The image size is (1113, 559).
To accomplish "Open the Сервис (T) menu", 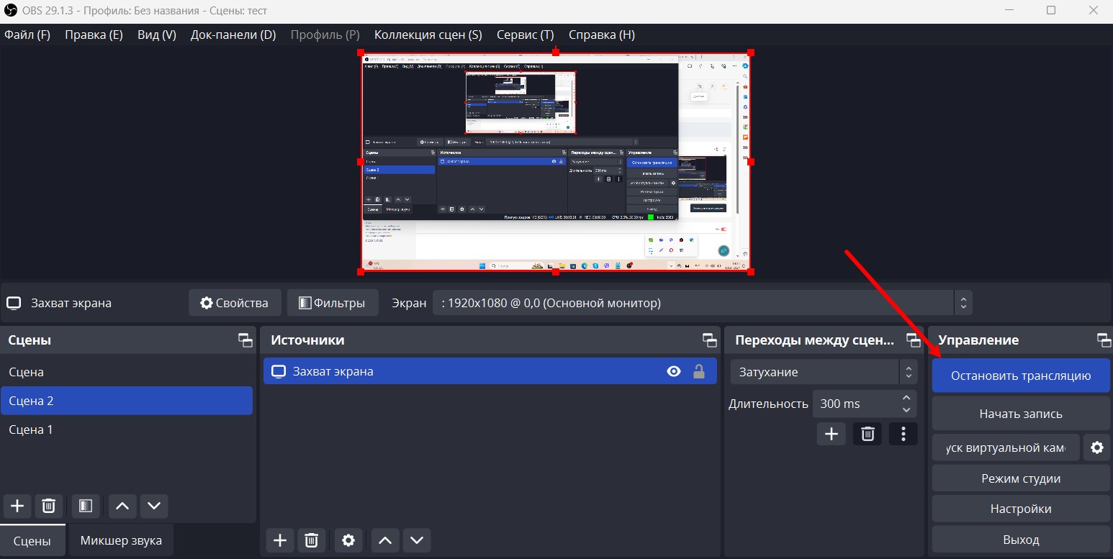I will point(526,35).
